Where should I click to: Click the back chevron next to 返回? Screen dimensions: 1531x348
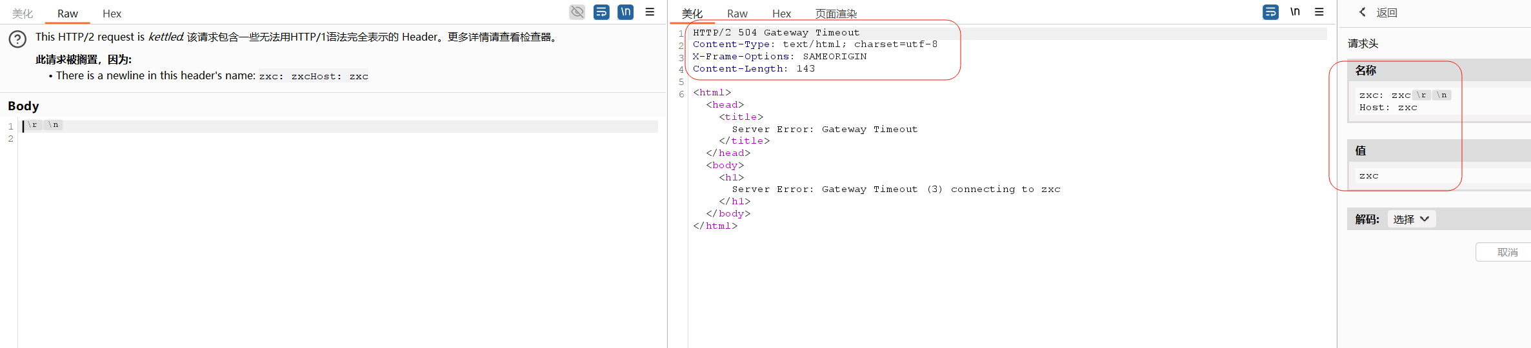click(x=1363, y=12)
